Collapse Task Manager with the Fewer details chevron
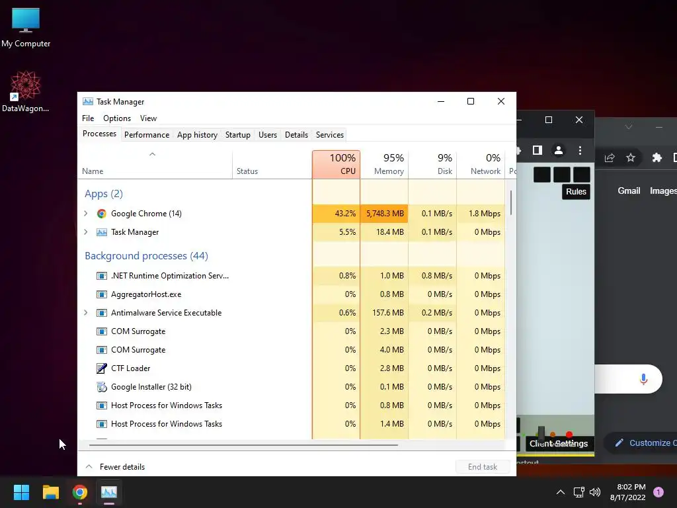 (x=89, y=466)
